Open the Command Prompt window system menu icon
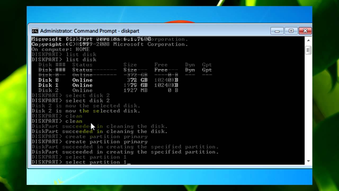 pos(35,31)
